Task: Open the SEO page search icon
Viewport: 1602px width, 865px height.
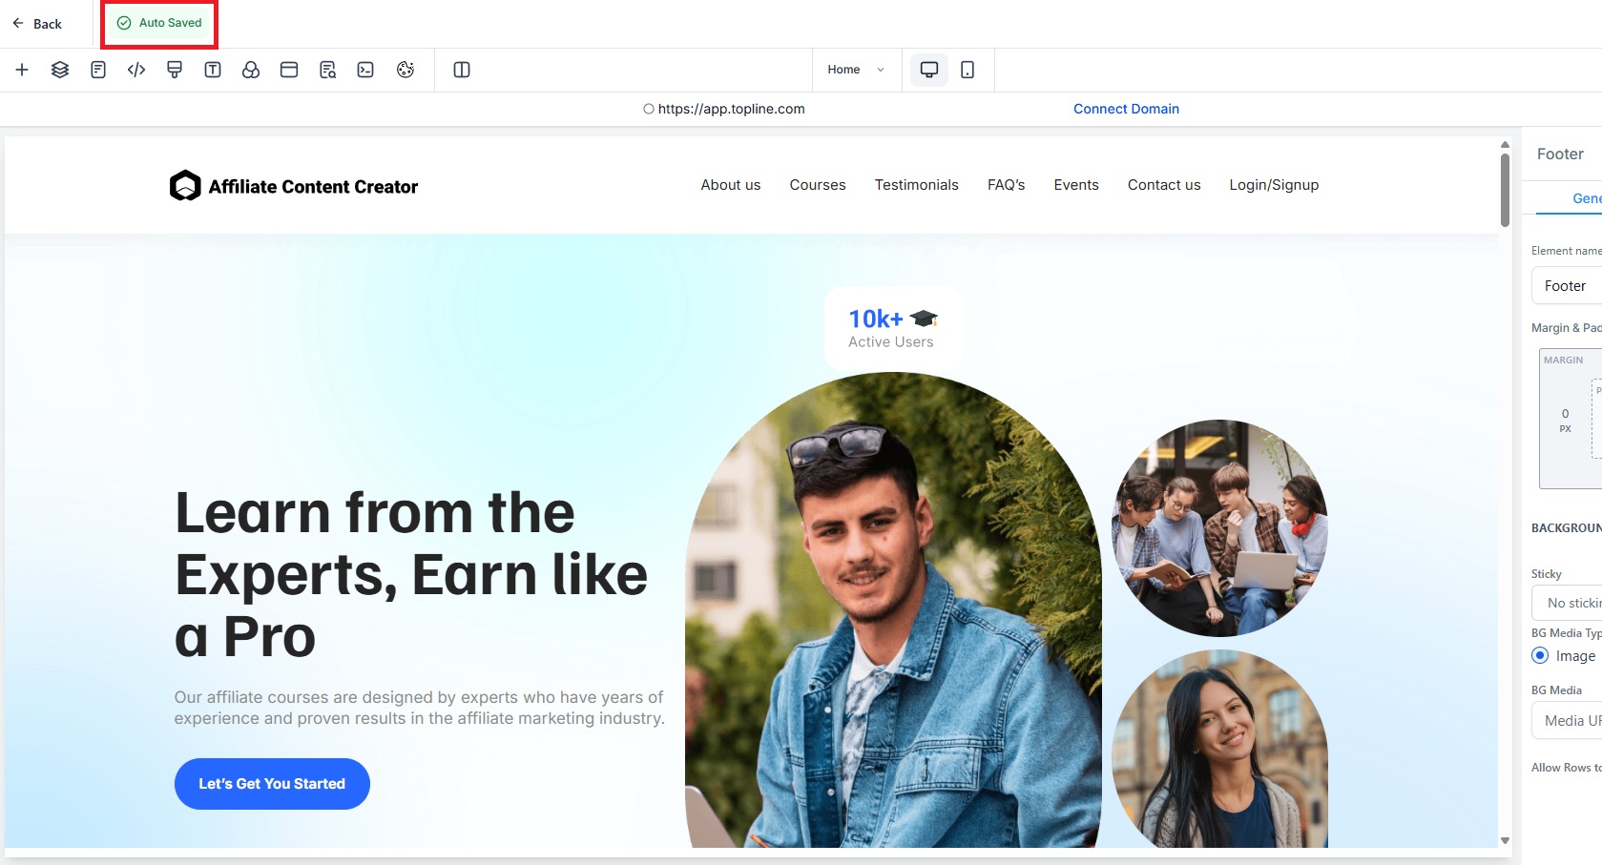Action: pos(327,70)
